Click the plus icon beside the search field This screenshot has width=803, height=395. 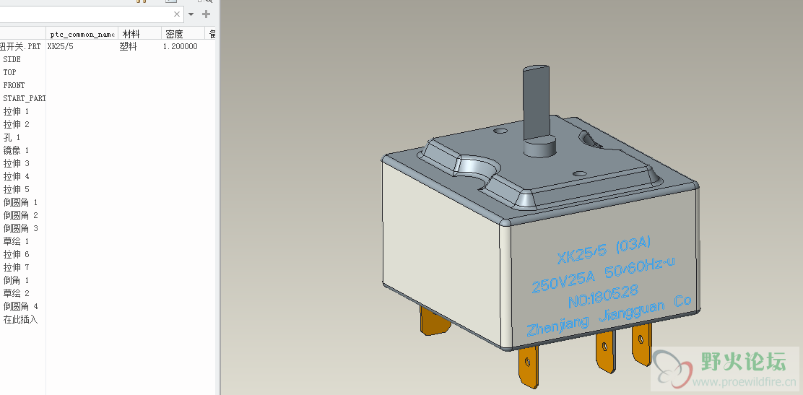coord(206,14)
